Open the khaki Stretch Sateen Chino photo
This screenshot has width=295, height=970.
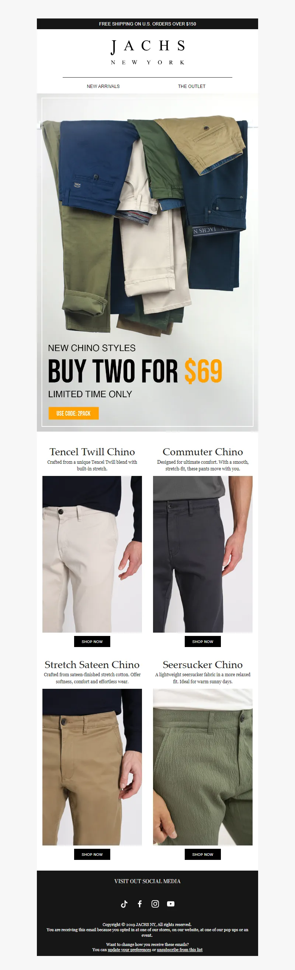point(92,767)
